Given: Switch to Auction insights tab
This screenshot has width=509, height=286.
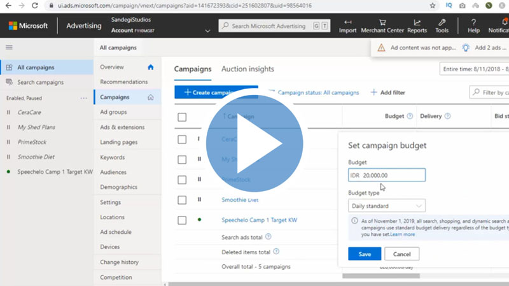Looking at the screenshot, I should pyautogui.click(x=248, y=69).
